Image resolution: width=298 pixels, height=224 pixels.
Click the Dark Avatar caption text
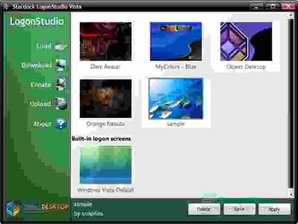coord(105,67)
